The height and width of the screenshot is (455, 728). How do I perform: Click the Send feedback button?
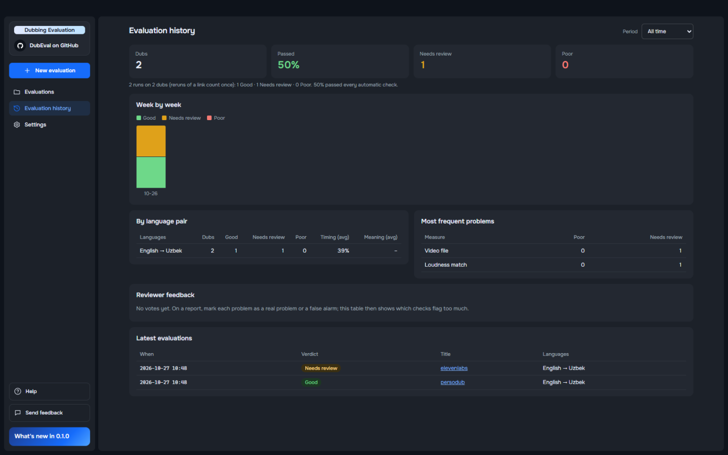49,413
